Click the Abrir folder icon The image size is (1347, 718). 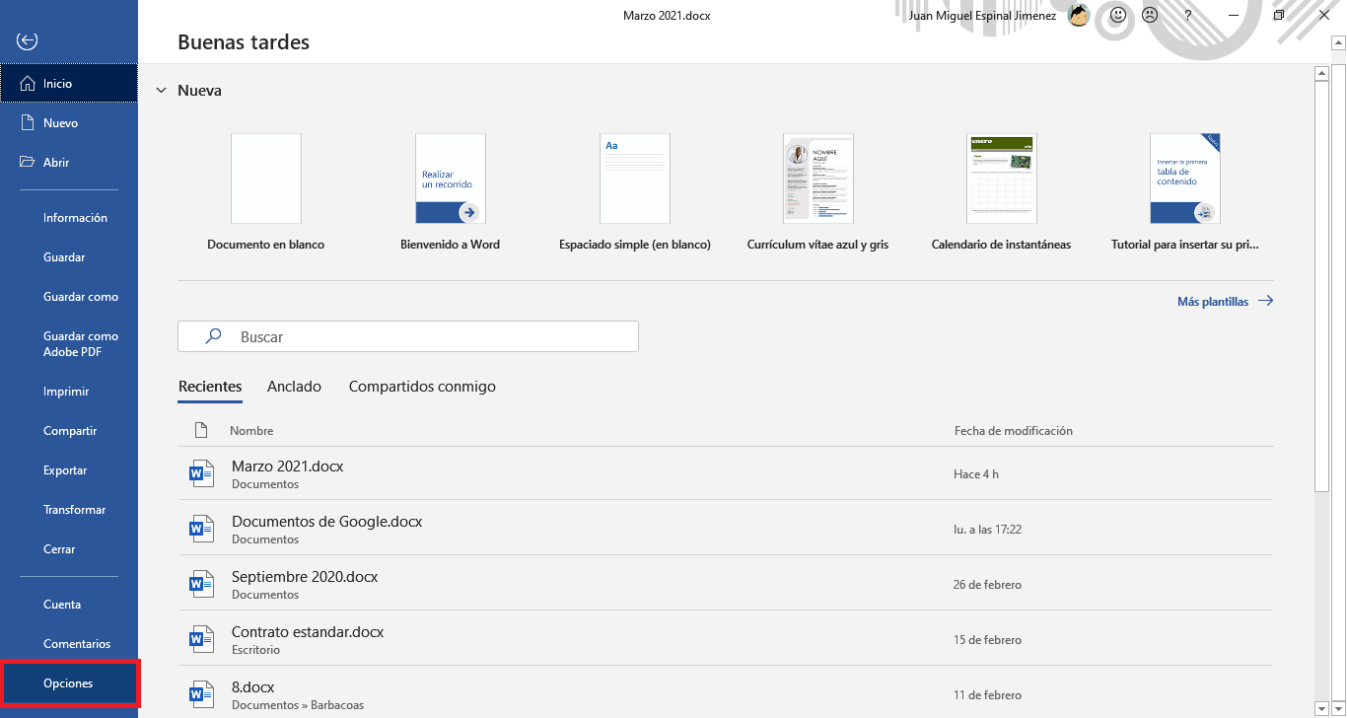coord(28,162)
